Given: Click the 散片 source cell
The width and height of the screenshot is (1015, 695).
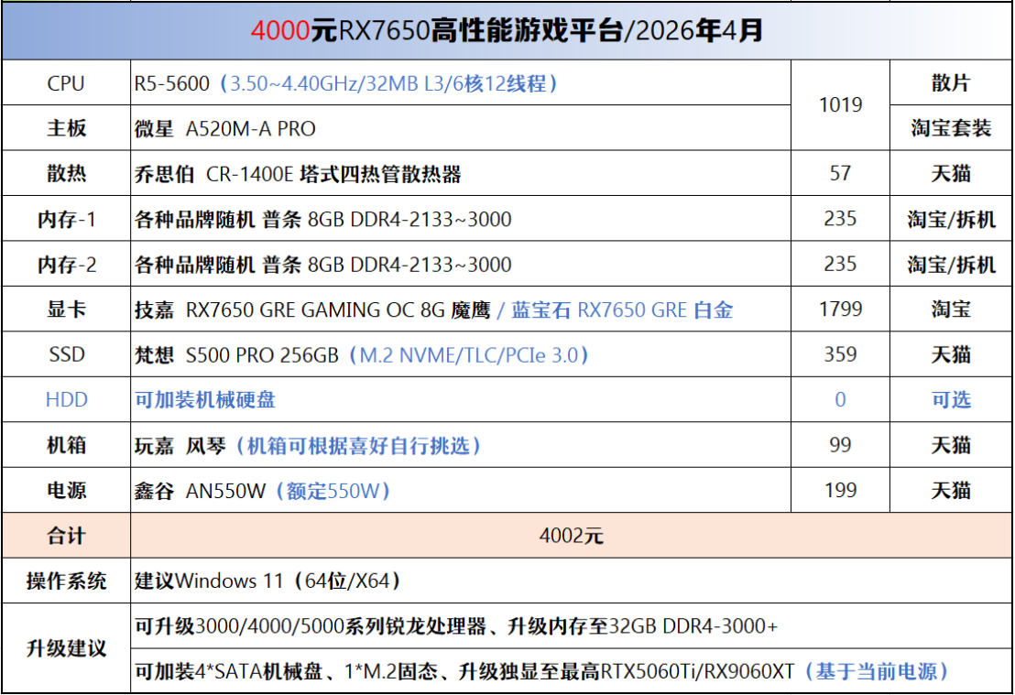Looking at the screenshot, I should coord(951,82).
